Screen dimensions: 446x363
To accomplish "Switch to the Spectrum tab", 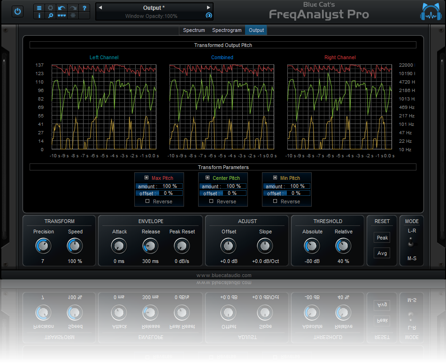I will click(x=194, y=30).
